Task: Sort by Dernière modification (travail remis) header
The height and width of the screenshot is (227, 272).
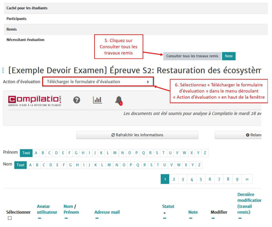Action: (249, 203)
